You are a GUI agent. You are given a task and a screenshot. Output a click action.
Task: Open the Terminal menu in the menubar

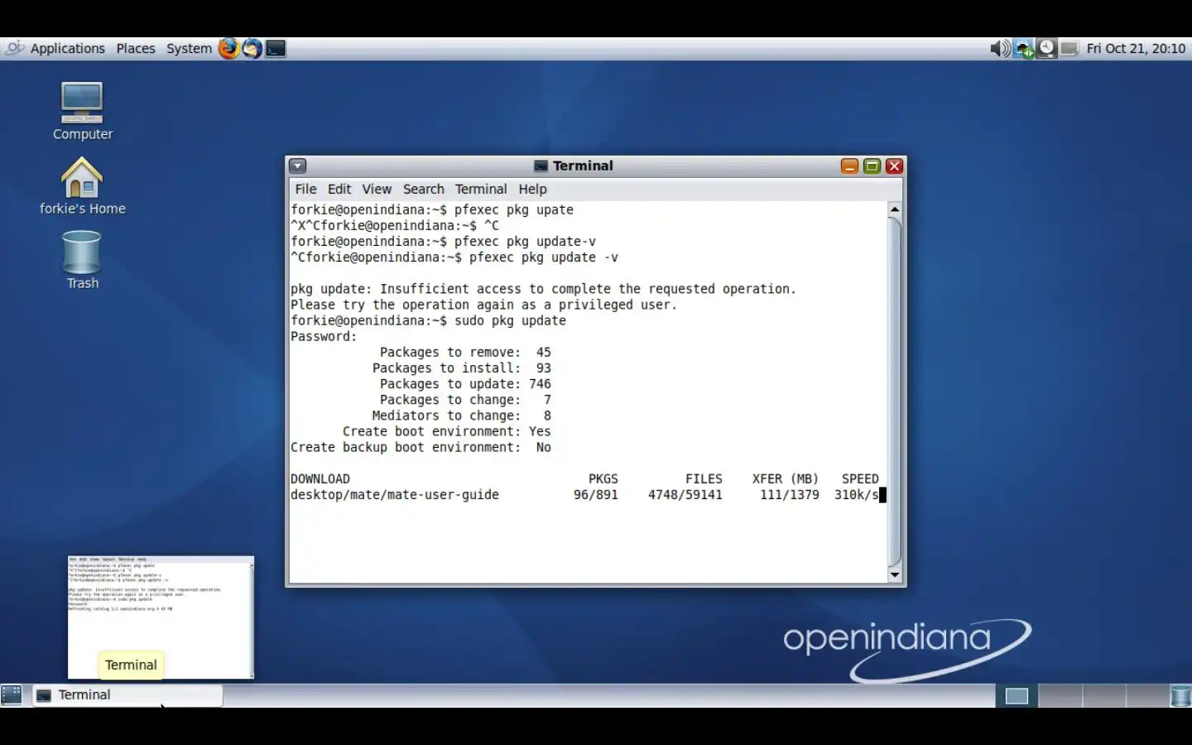point(481,189)
